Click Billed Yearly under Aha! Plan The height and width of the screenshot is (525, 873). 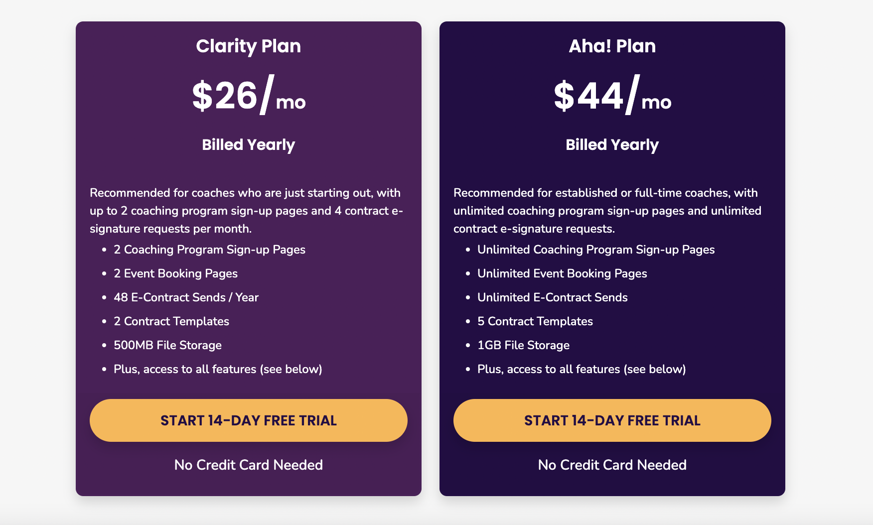(612, 145)
